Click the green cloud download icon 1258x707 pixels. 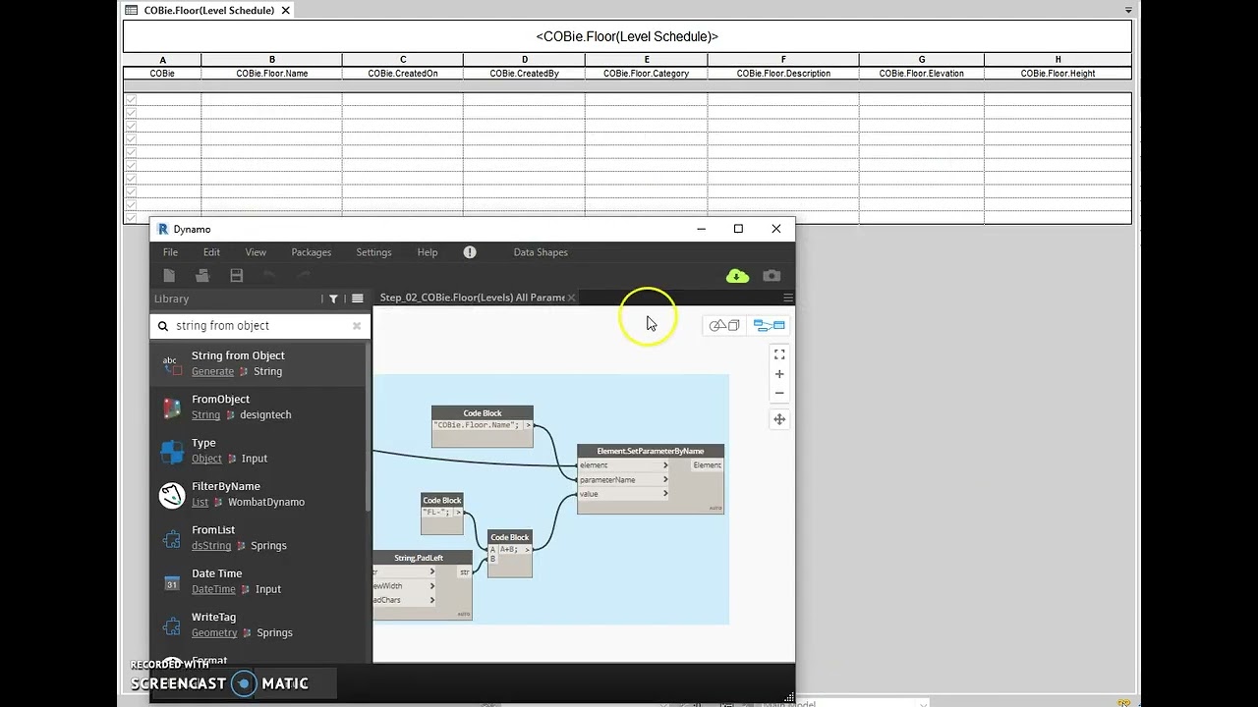point(737,276)
